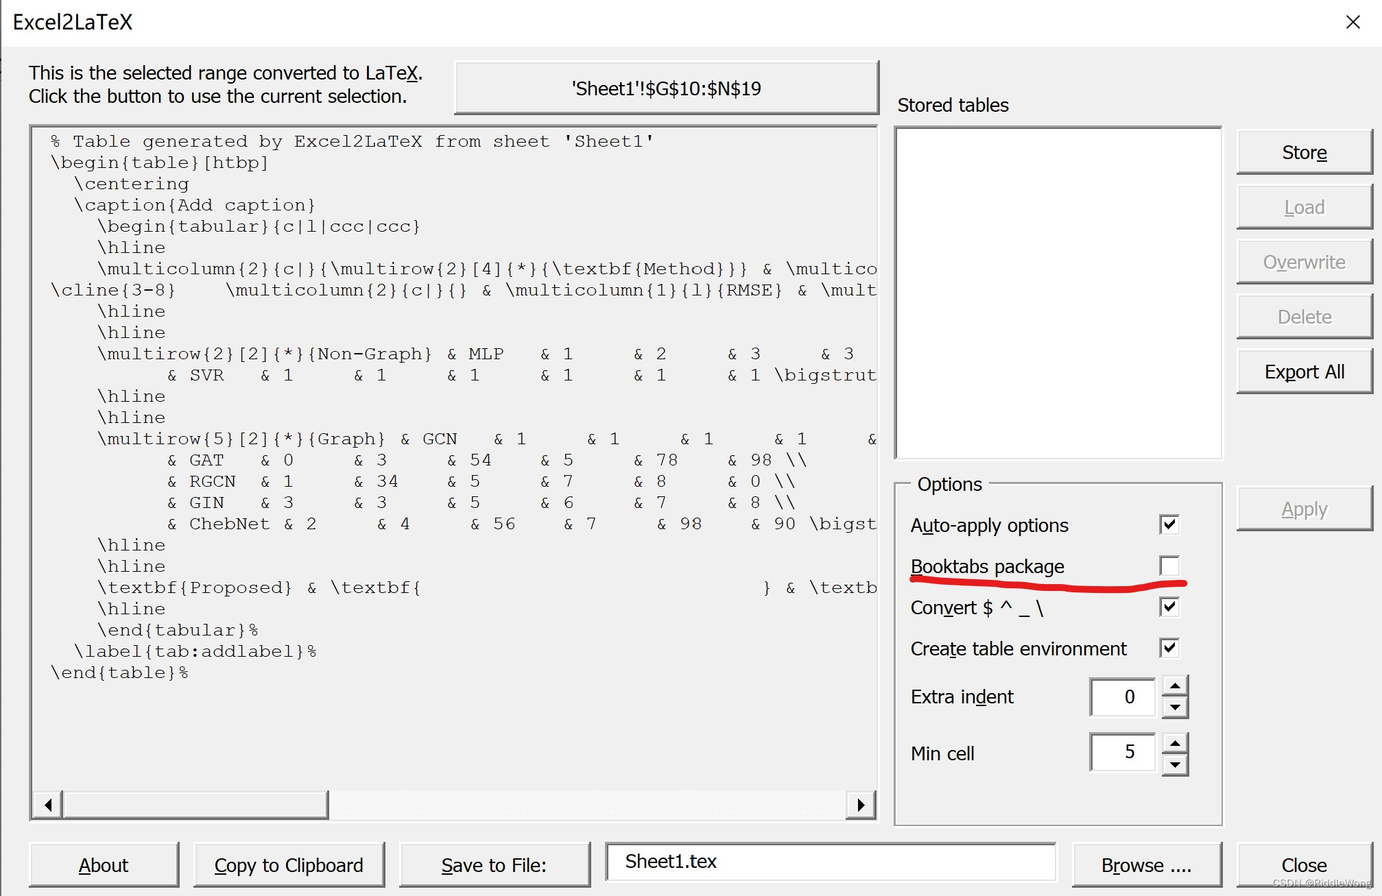Disable Auto-apply options
The image size is (1382, 896).
pyautogui.click(x=1170, y=524)
